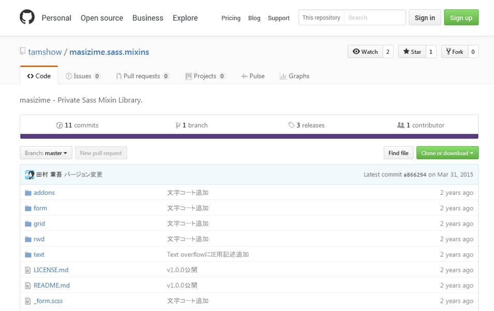This screenshot has height=311, width=494.
Task: Open the Pulse tab
Action: coord(253,76)
